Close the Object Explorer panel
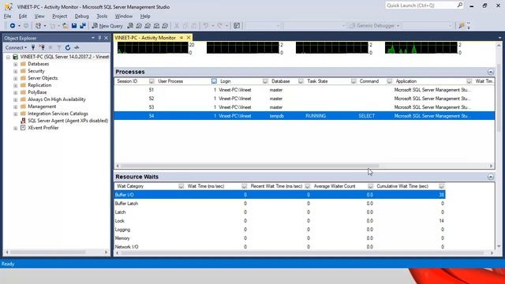This screenshot has width=505, height=284. (106, 38)
